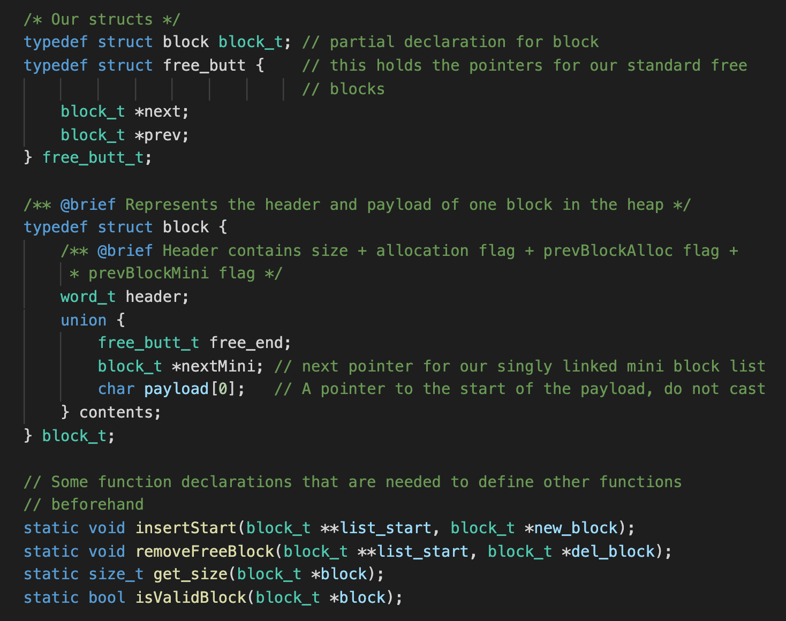Click the del_block parameter

pyautogui.click(x=613, y=551)
